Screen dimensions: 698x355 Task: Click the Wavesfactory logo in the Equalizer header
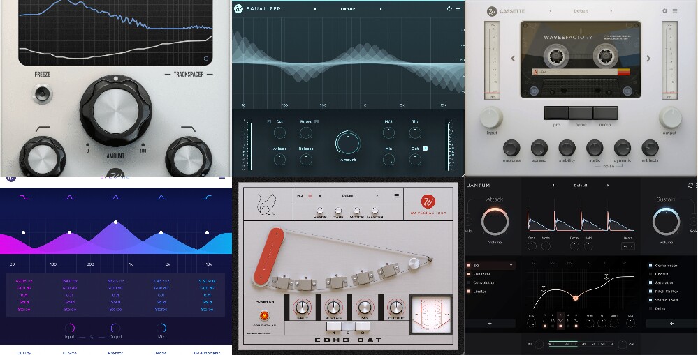238,8
